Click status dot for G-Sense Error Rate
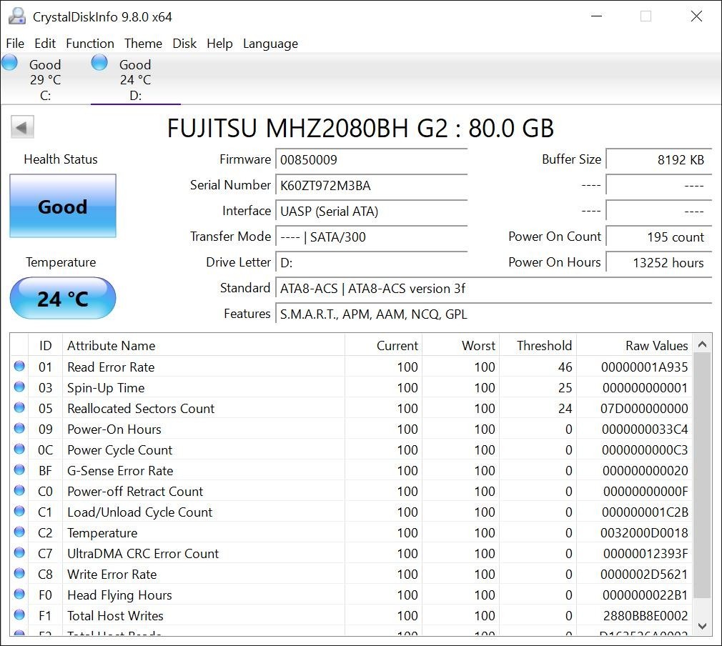This screenshot has width=722, height=646. coord(19,469)
